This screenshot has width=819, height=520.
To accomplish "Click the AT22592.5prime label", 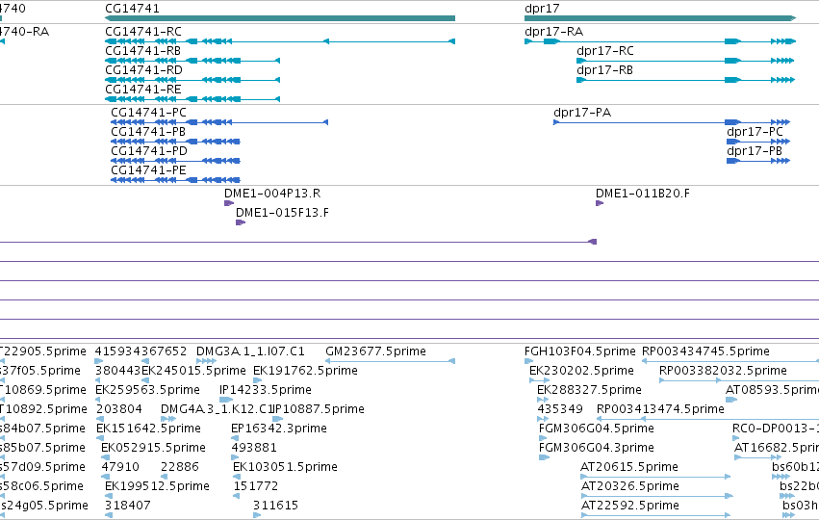I will (x=630, y=506).
